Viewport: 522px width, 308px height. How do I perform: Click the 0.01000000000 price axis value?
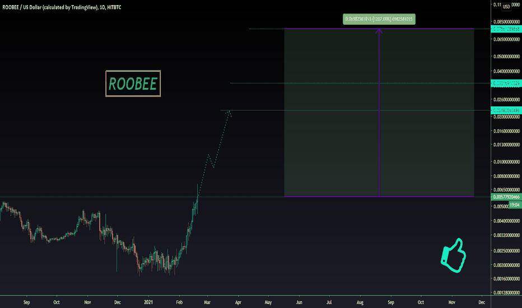(x=506, y=161)
